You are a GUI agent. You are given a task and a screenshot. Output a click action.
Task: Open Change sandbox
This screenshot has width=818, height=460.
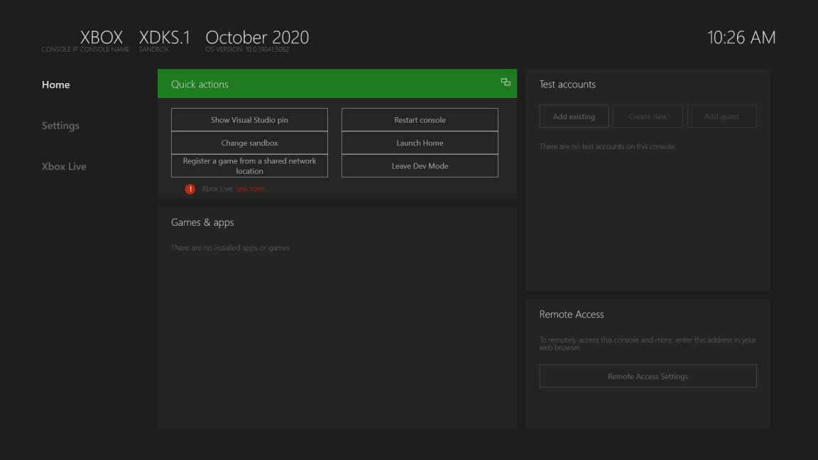249,142
